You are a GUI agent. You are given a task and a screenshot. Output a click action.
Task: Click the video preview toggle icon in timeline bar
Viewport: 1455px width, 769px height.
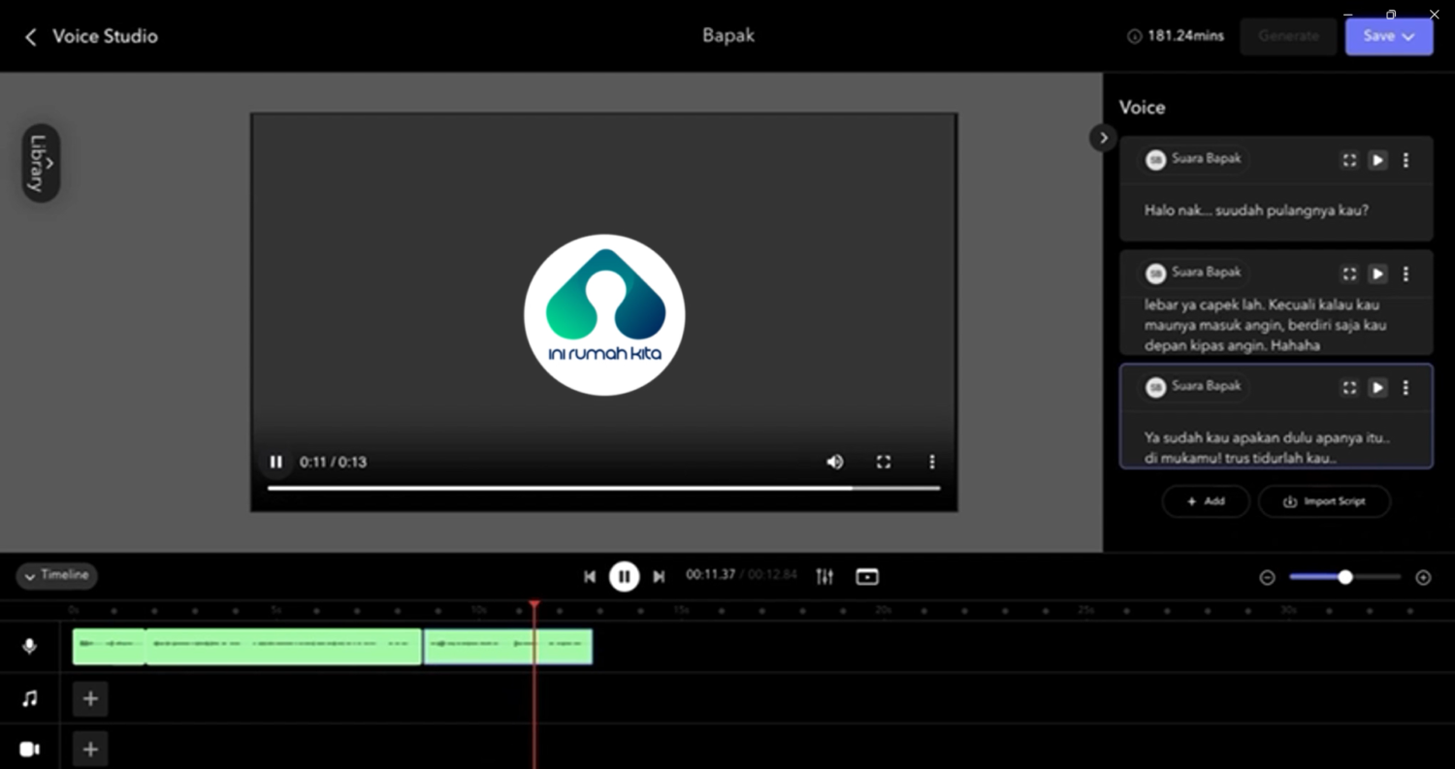pos(867,577)
